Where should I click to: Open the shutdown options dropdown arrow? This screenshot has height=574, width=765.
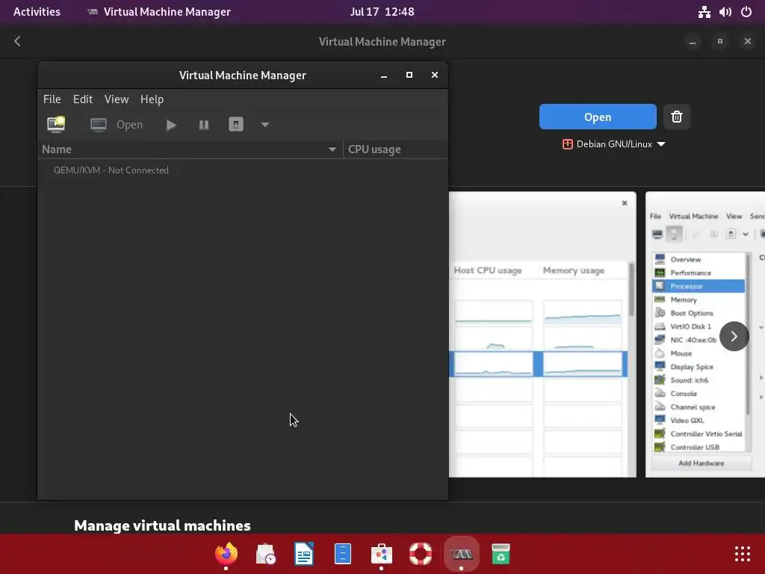[265, 125]
